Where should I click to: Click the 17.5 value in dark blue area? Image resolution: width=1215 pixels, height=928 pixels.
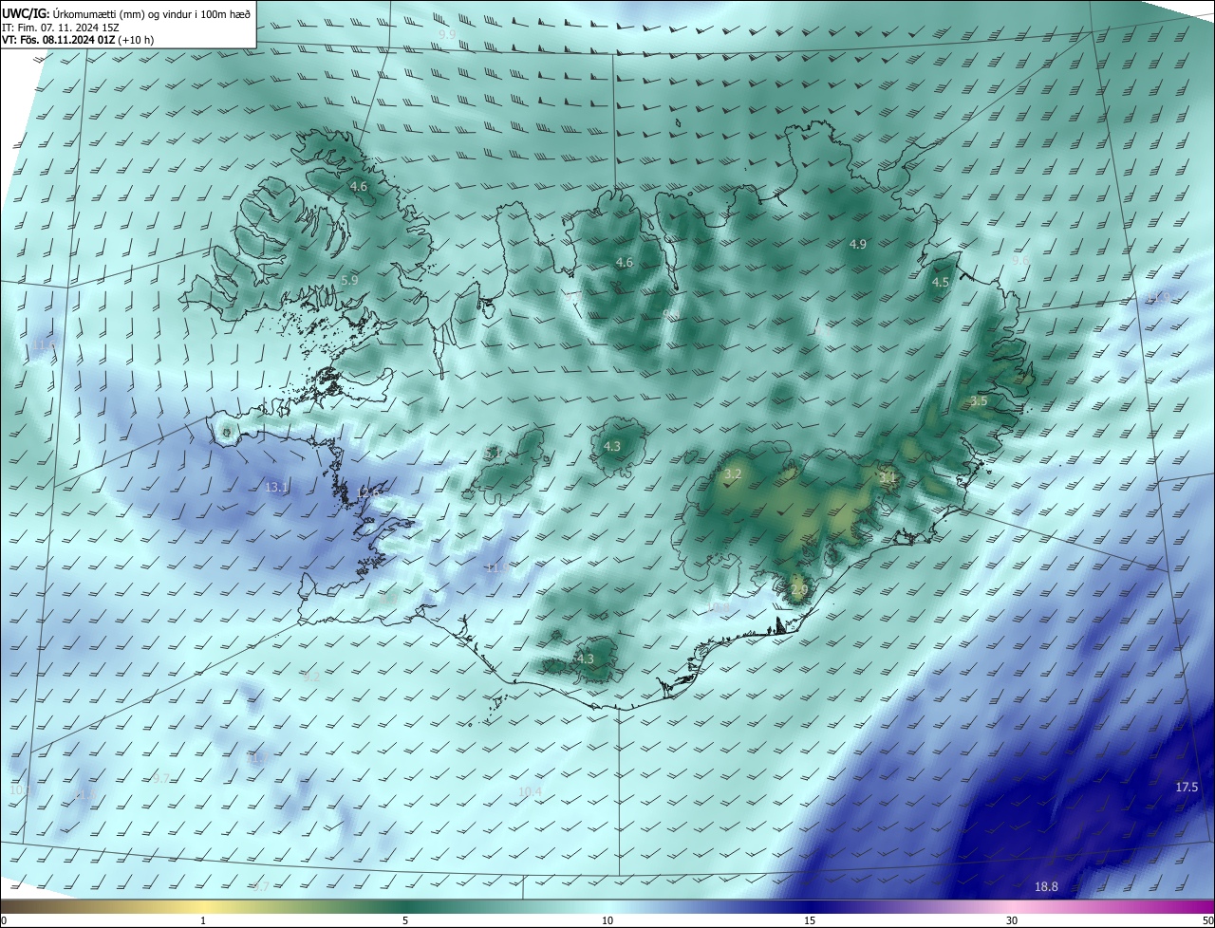tap(1187, 788)
